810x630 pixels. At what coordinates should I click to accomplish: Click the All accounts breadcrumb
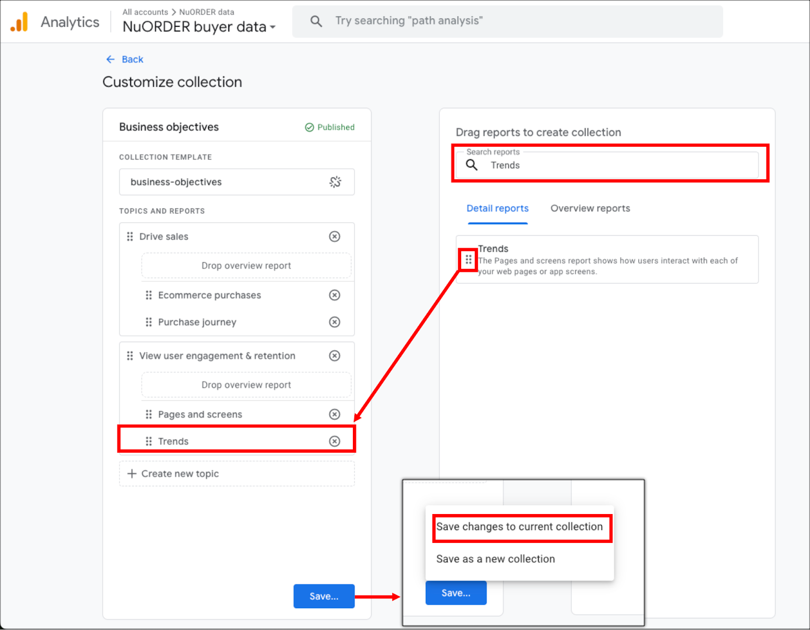145,12
